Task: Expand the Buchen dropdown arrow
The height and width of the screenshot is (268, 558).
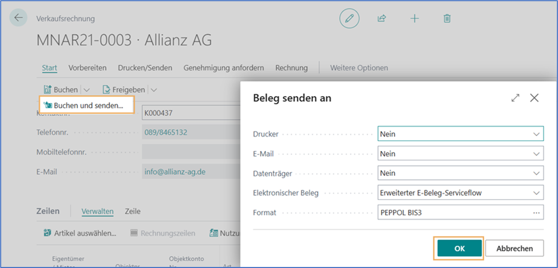Action: [x=86, y=90]
